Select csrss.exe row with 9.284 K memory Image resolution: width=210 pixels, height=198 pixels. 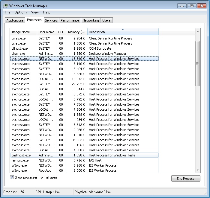coord(84,38)
